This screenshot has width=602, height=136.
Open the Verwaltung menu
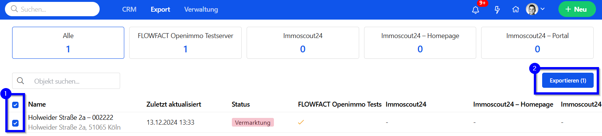(201, 9)
